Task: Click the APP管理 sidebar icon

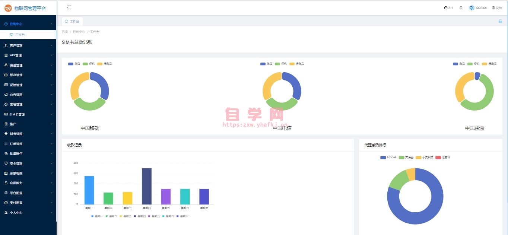Action: (6, 55)
